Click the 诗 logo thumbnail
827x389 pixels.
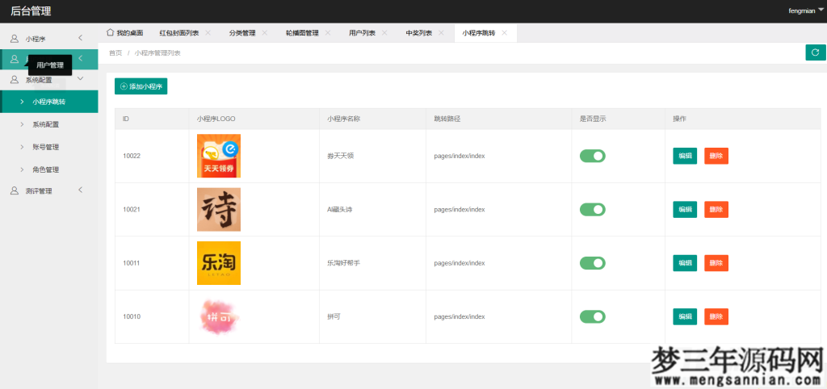219,209
